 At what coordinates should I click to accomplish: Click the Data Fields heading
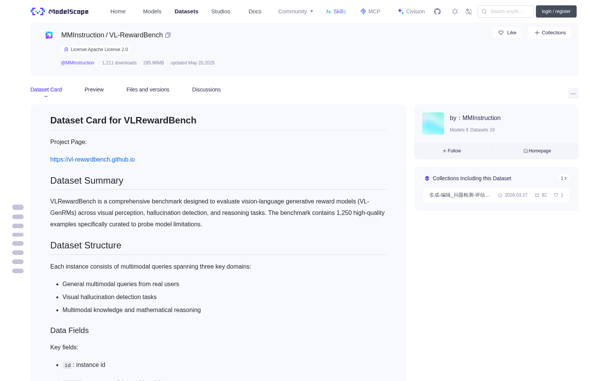(70, 331)
